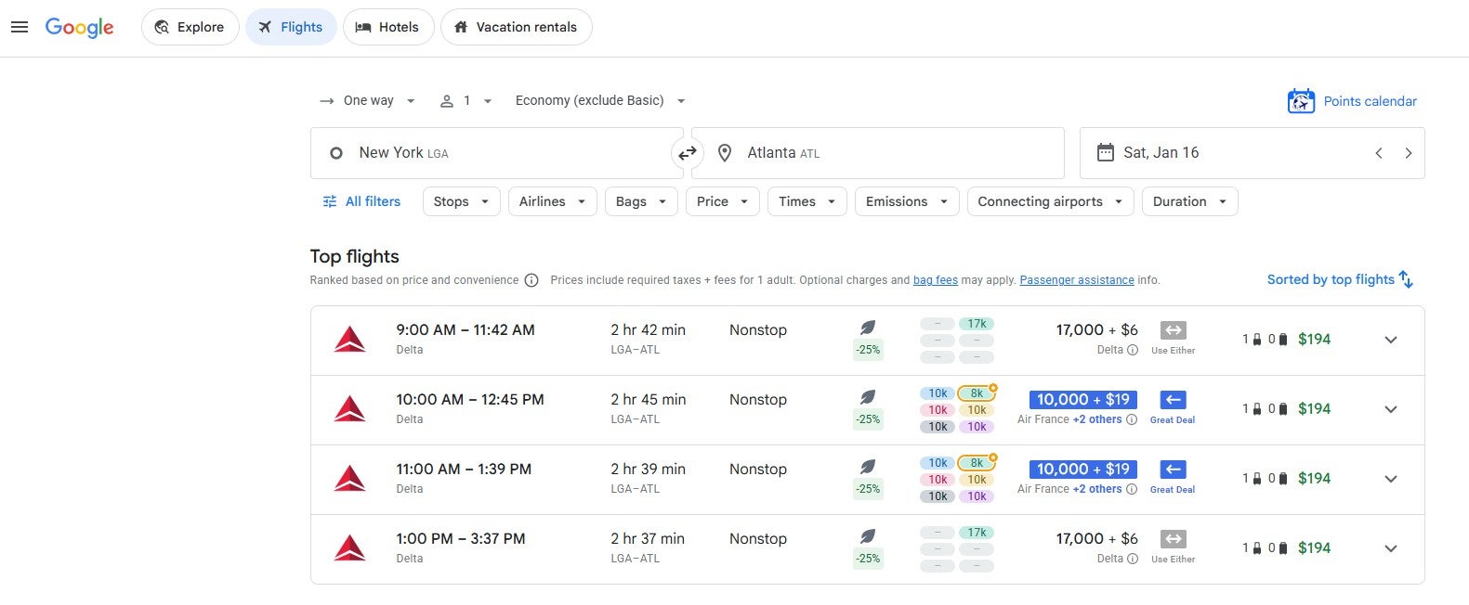Screen dimensions: 1469x605
Task: Click the Delta logo on the 11:00 AM flight
Action: (349, 479)
